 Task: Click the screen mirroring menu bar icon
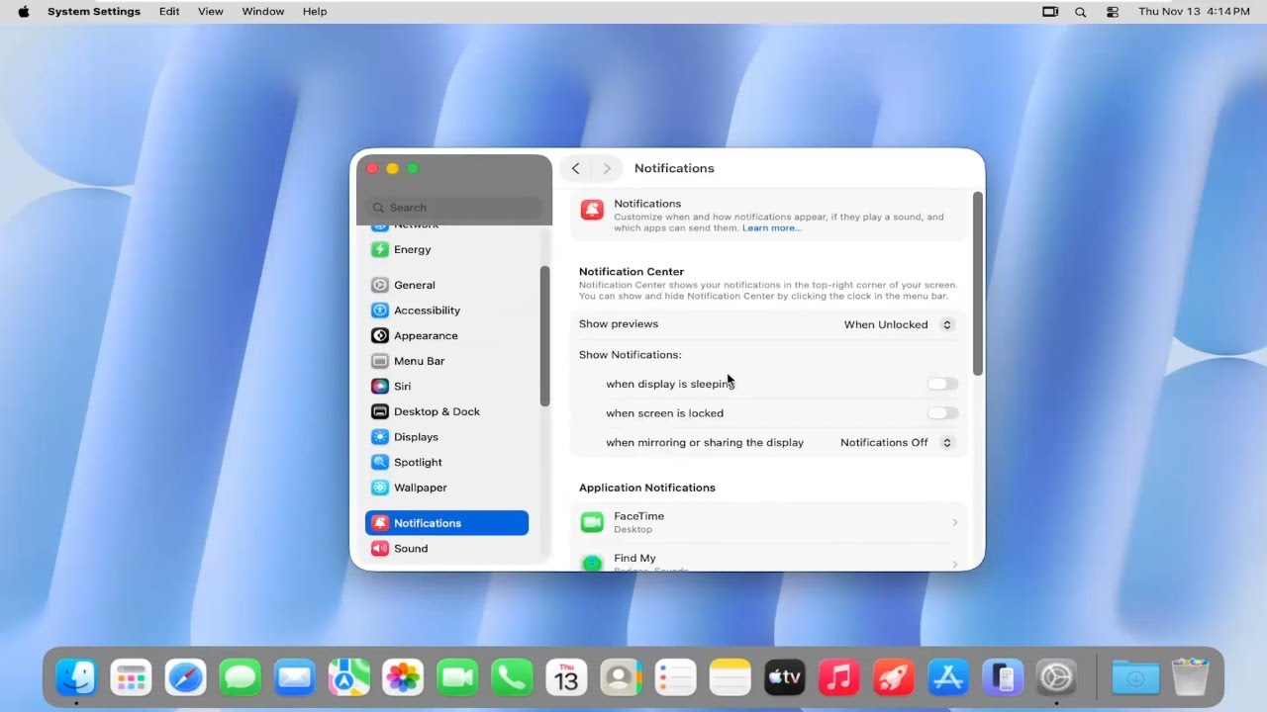1050,12
